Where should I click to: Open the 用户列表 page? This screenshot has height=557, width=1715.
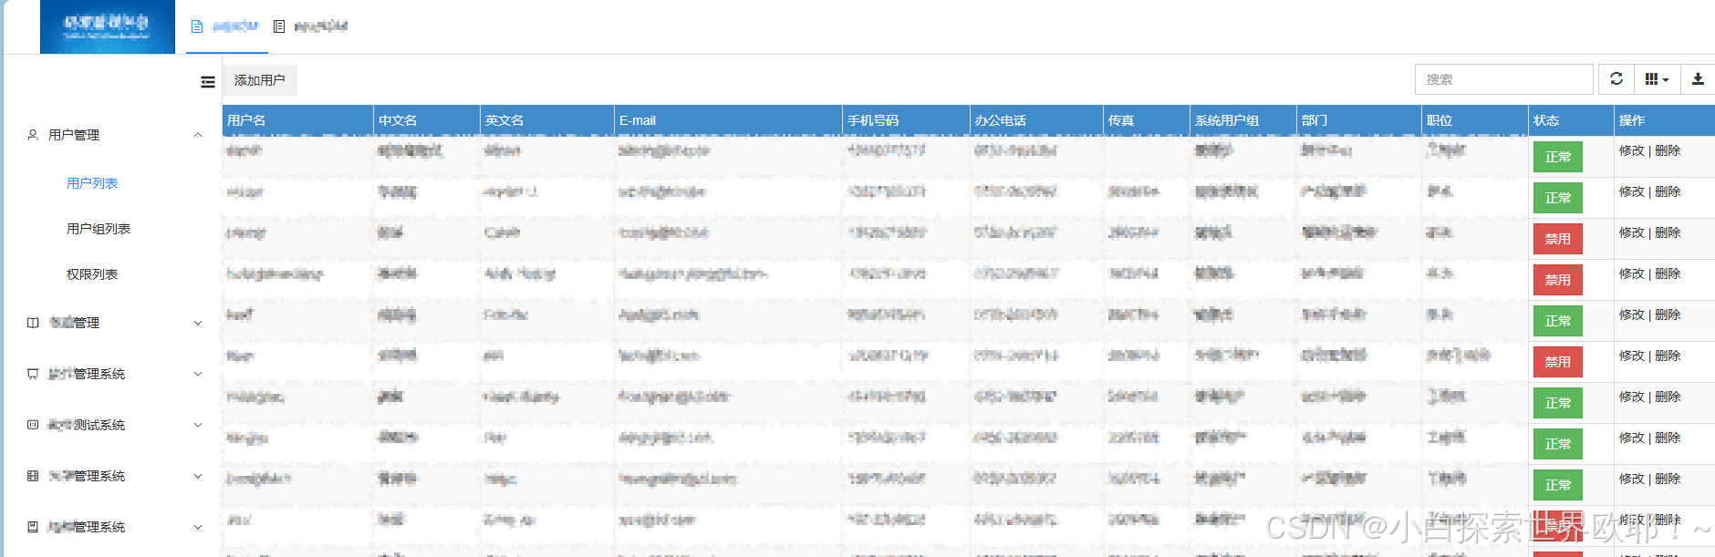92,183
